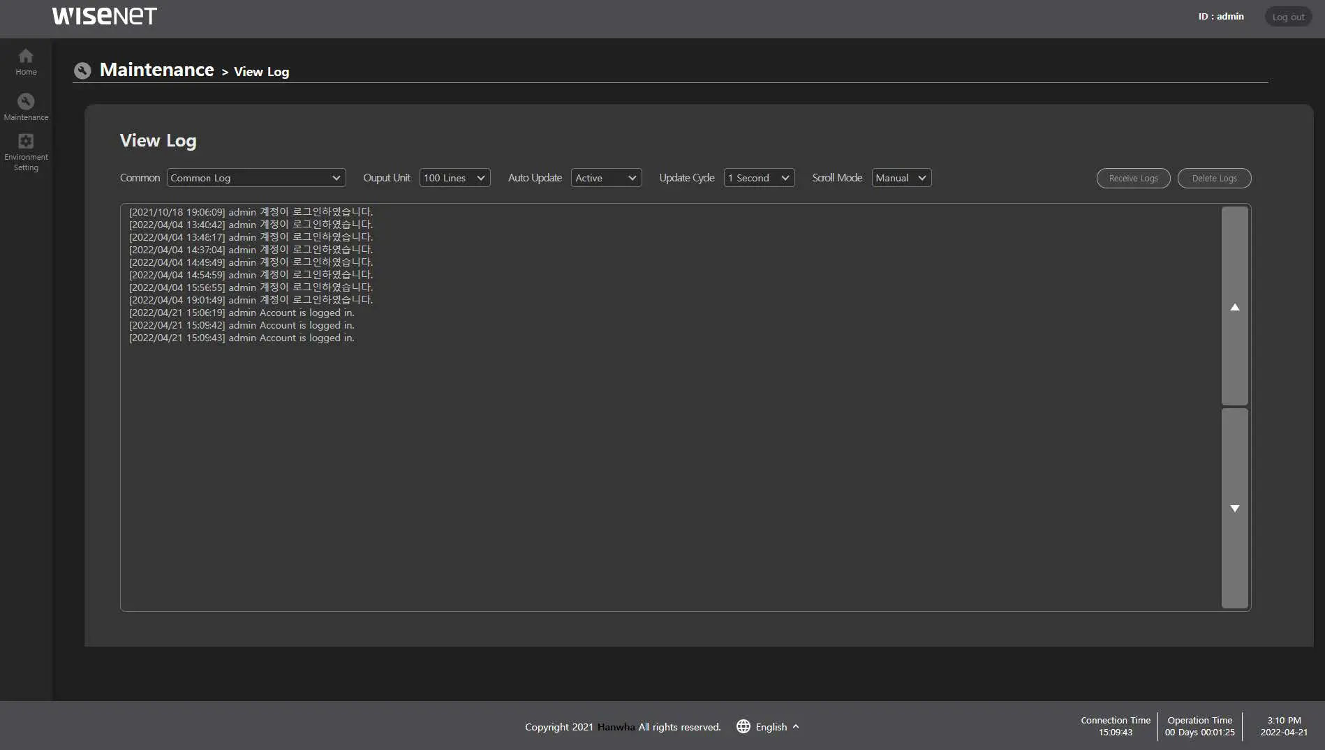Click the Connection Time value 15:09:43
The width and height of the screenshot is (1325, 750).
point(1116,732)
